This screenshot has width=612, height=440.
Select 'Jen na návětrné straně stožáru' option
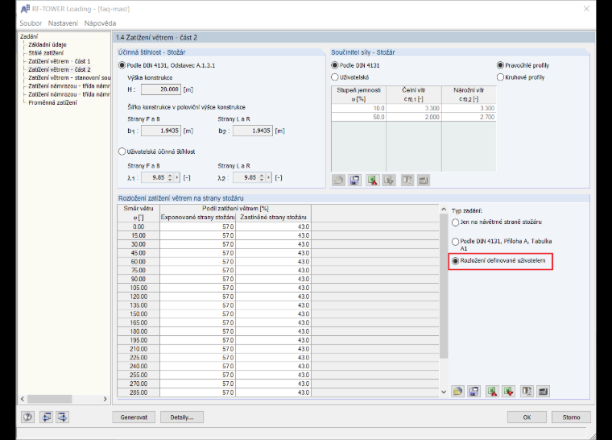pos(456,222)
